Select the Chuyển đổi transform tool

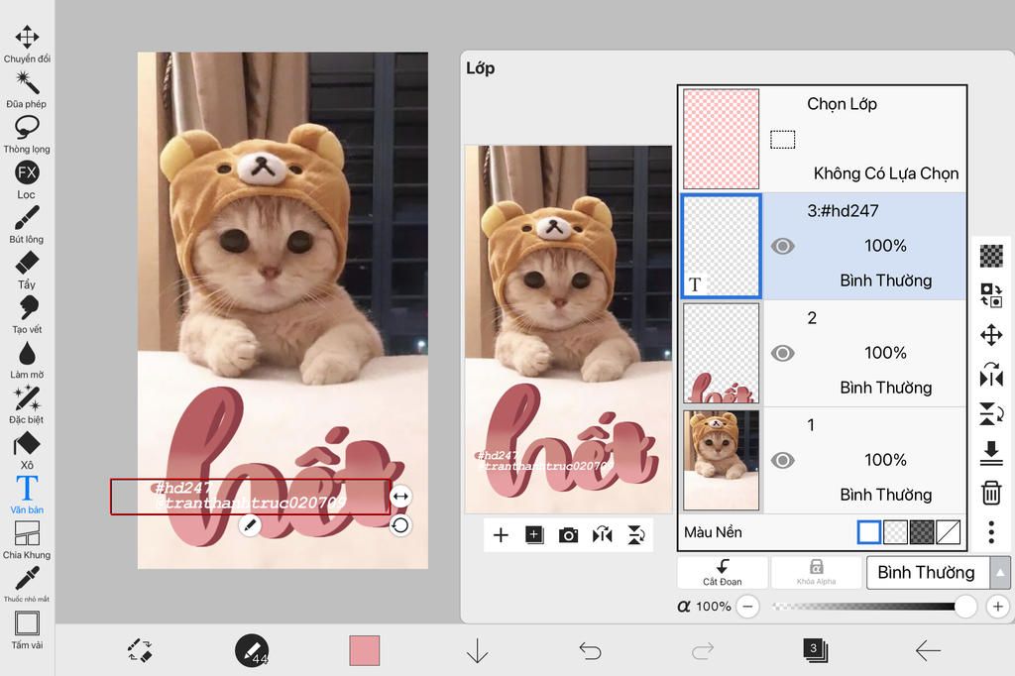[27, 44]
